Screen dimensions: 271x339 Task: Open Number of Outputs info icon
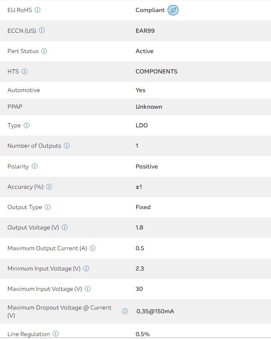[67, 146]
